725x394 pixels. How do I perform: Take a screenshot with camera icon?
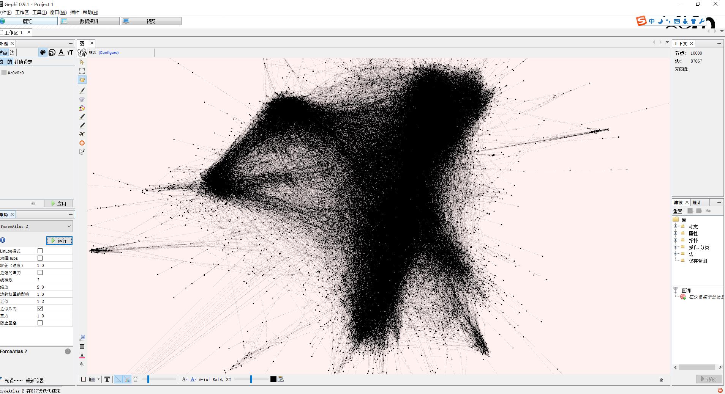point(92,379)
